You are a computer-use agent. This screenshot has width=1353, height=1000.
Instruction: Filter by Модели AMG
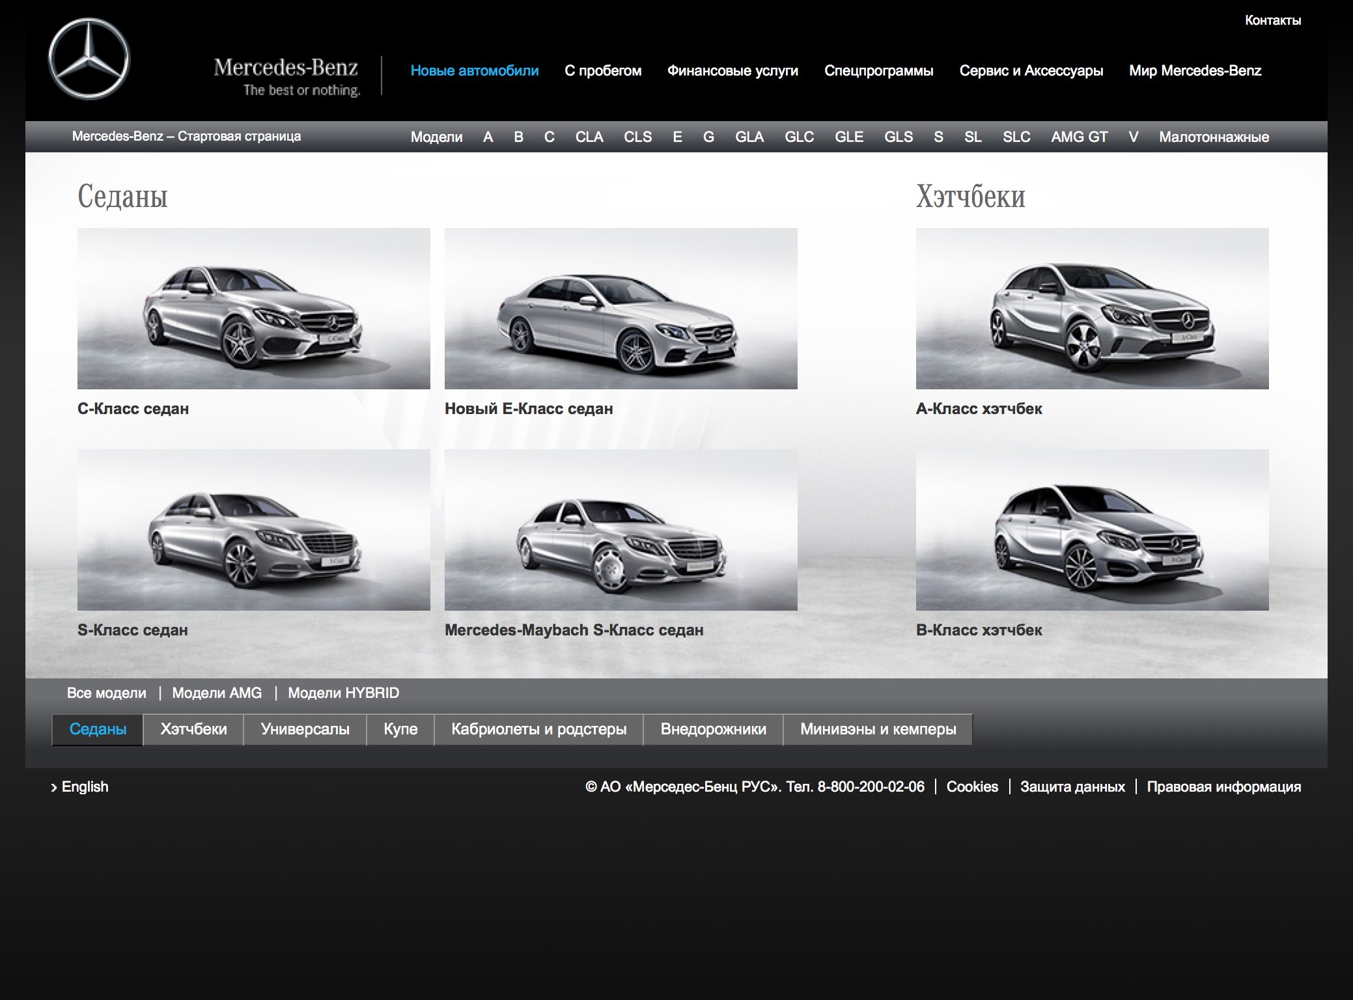217,693
